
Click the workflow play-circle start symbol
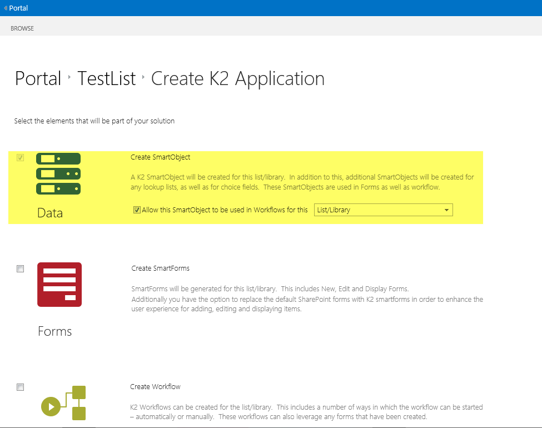51,406
